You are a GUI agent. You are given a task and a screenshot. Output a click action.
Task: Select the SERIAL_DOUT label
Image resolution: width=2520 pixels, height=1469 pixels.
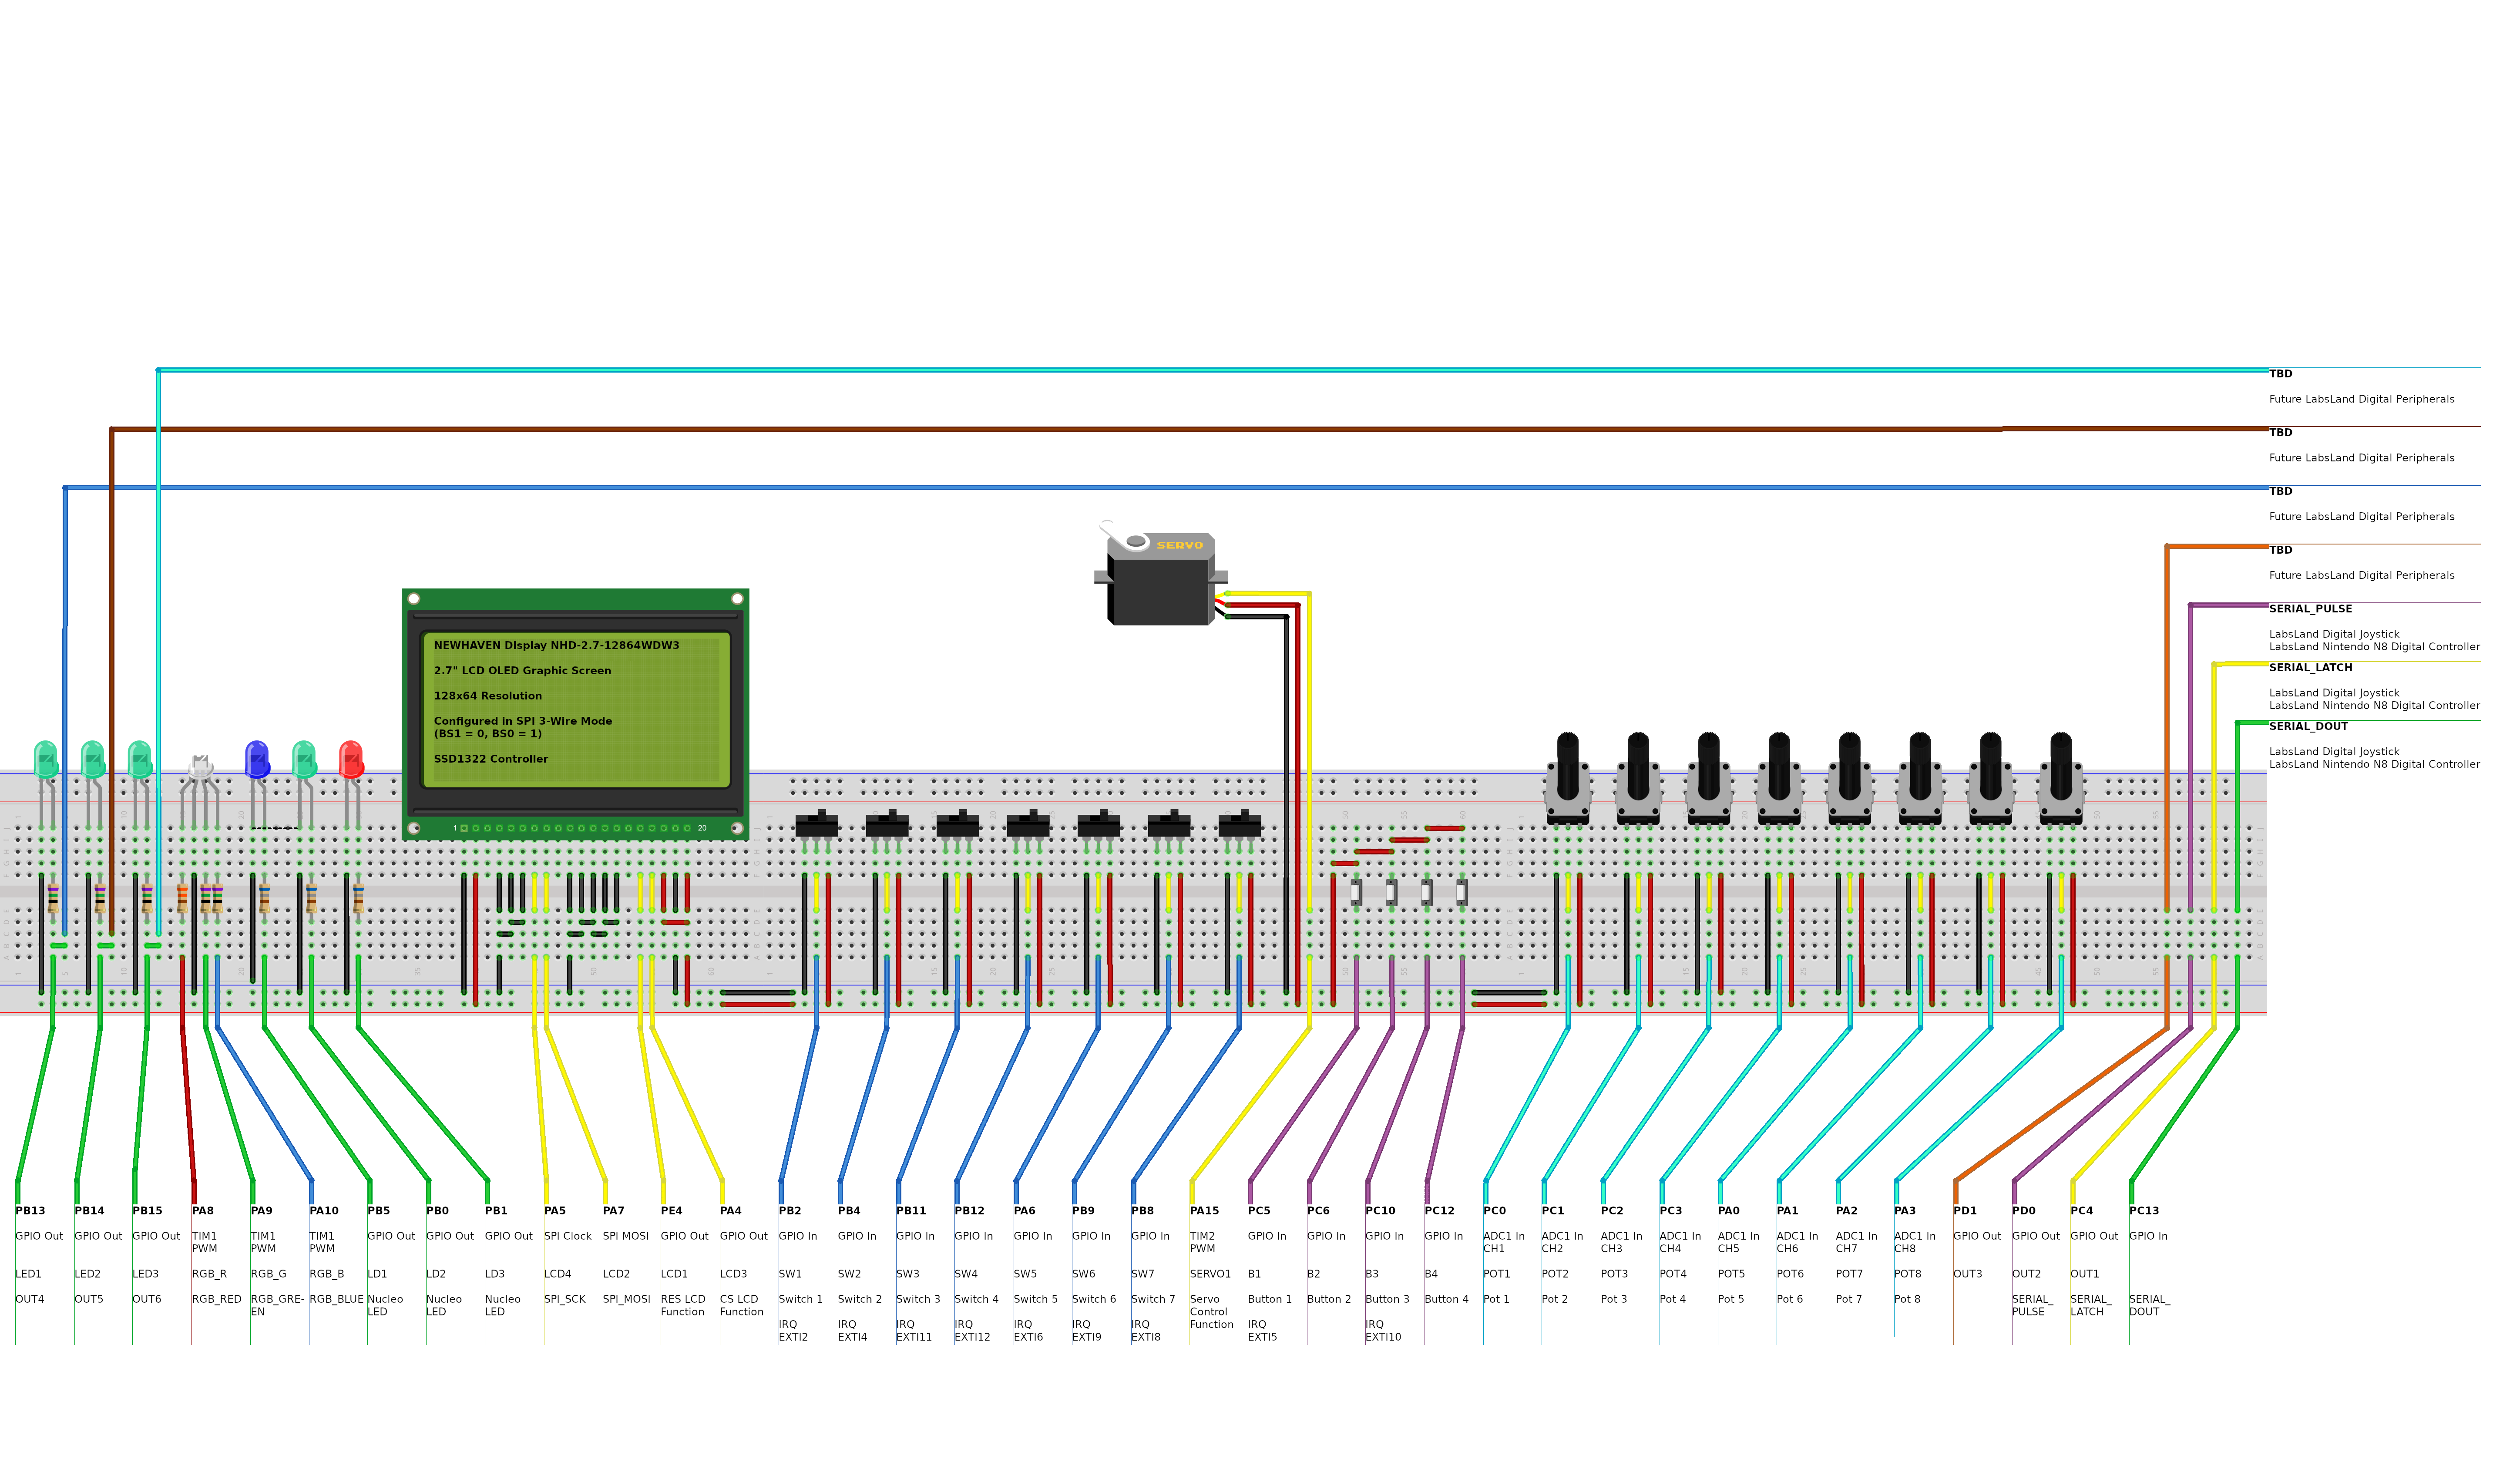(2308, 726)
